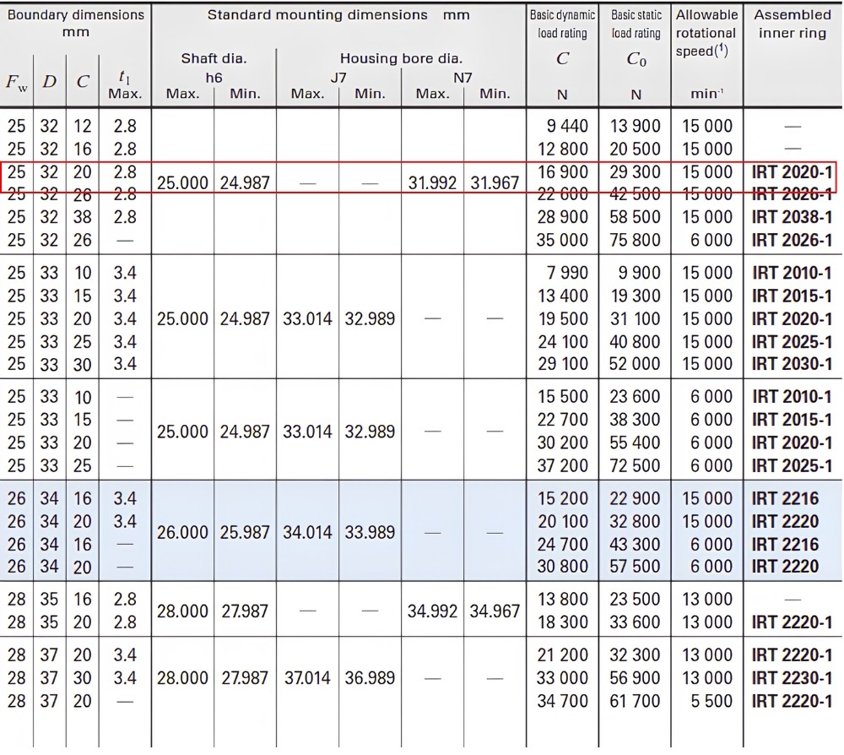Image resolution: width=844 pixels, height=755 pixels.
Task: Click the Housing bore dia. subheader
Action: click(401, 59)
